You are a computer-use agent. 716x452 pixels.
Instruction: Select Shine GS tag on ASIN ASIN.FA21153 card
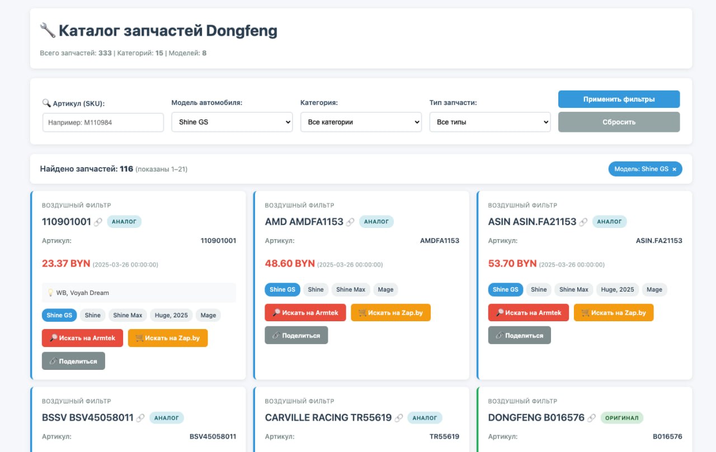tap(506, 289)
